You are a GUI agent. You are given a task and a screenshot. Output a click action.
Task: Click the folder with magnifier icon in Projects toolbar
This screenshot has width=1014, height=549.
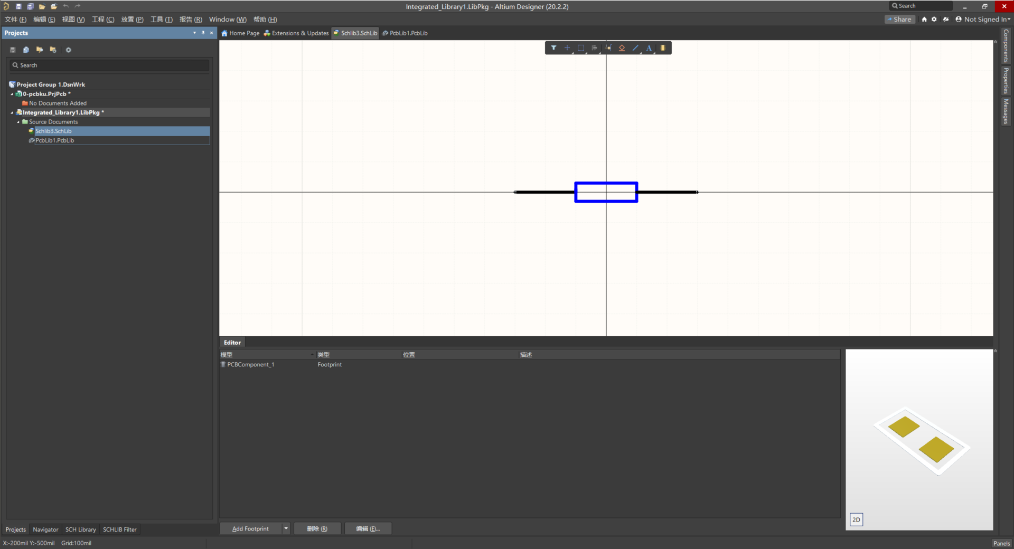(40, 50)
